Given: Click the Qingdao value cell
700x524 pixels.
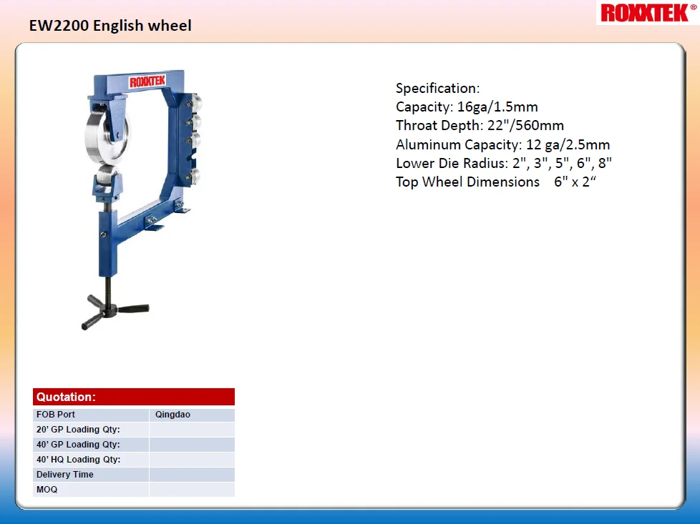Looking at the screenshot, I should pyautogui.click(x=192, y=415).
